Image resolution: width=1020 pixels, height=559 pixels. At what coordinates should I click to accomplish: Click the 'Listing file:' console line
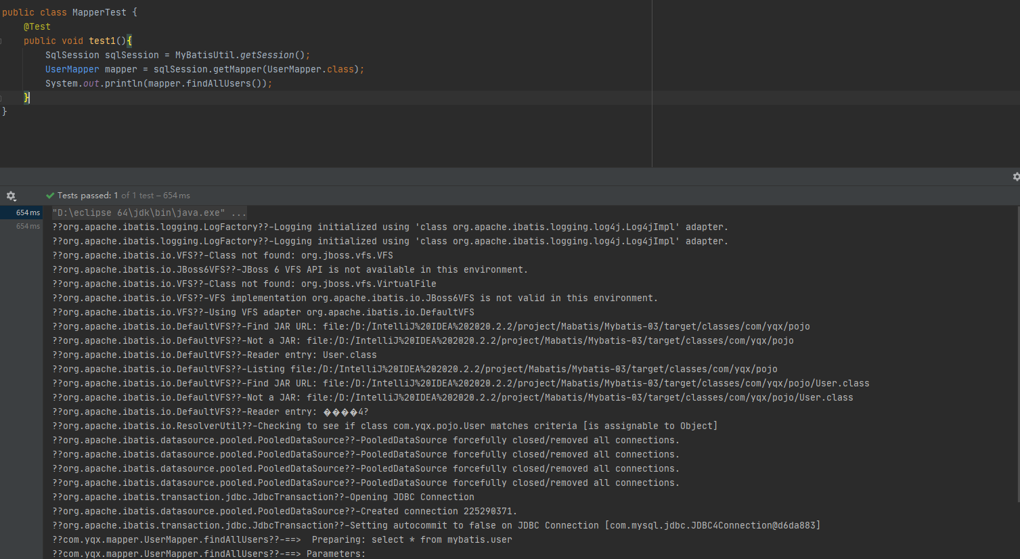[x=415, y=369]
